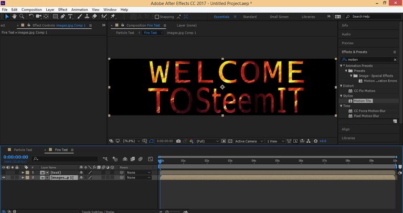Click the Draft 3D icon in timeline
Viewport: 403px width, 213px height.
[115, 159]
